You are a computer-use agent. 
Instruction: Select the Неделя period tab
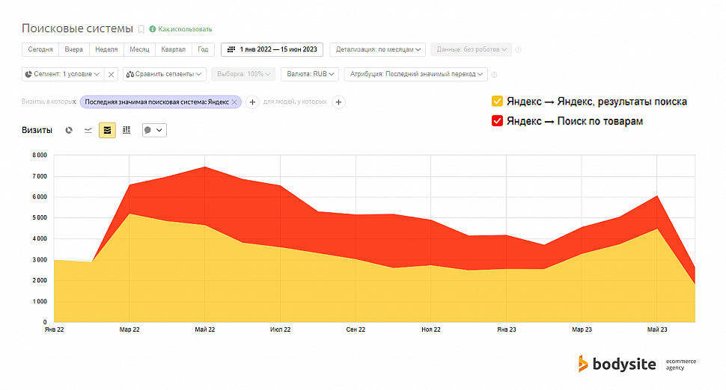pyautogui.click(x=106, y=49)
